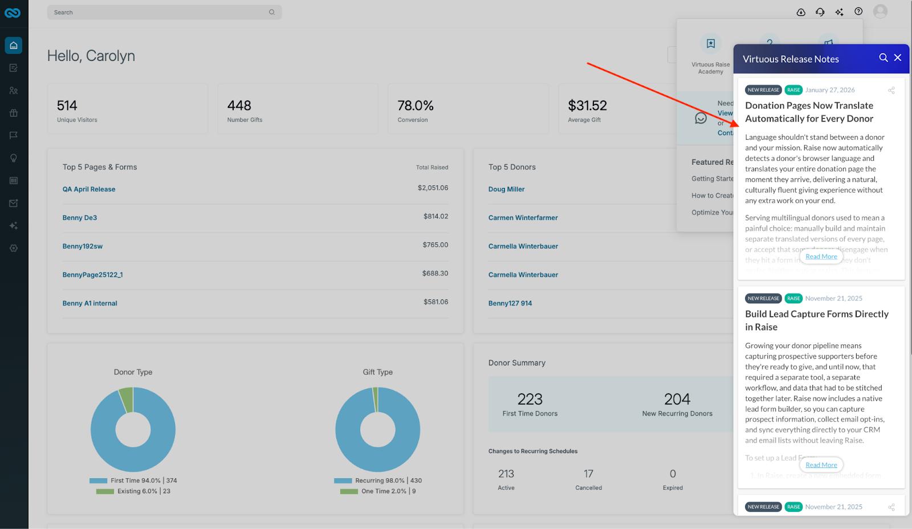Open the user profile avatar
Image resolution: width=912 pixels, height=529 pixels.
(x=881, y=11)
